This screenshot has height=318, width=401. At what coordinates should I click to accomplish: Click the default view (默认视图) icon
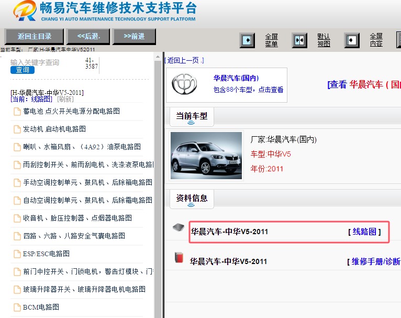pos(299,40)
